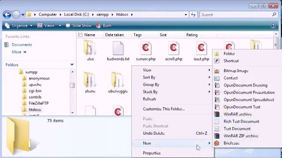
Task: Select the badwords.txt file icon
Action: [x=118, y=48]
